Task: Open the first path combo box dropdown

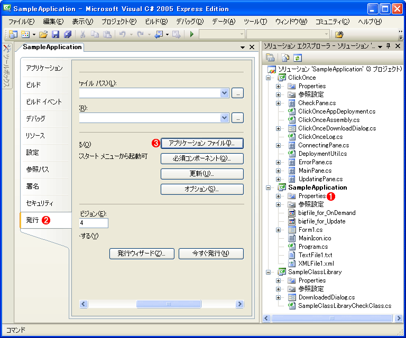Action: click(224, 93)
